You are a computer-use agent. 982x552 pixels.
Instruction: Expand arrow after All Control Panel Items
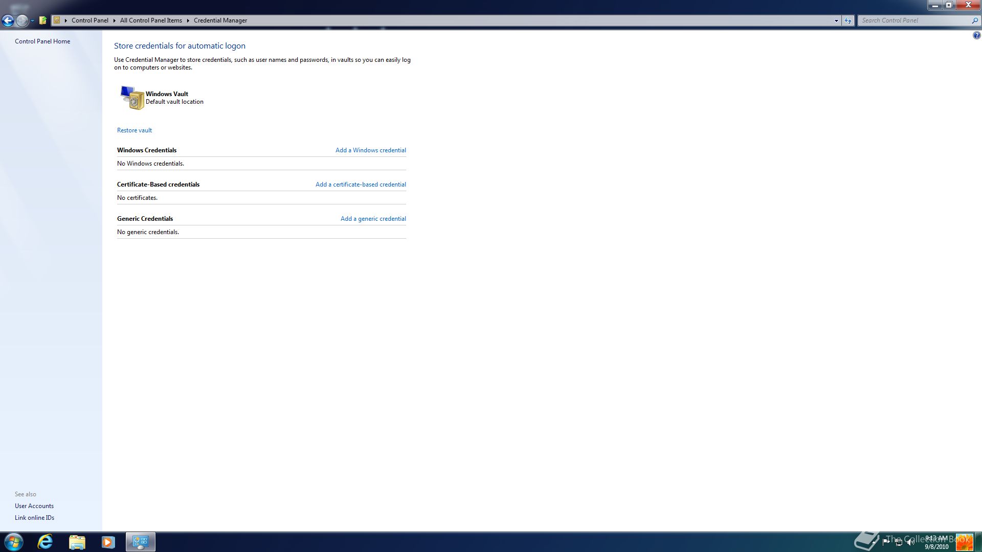[188, 20]
